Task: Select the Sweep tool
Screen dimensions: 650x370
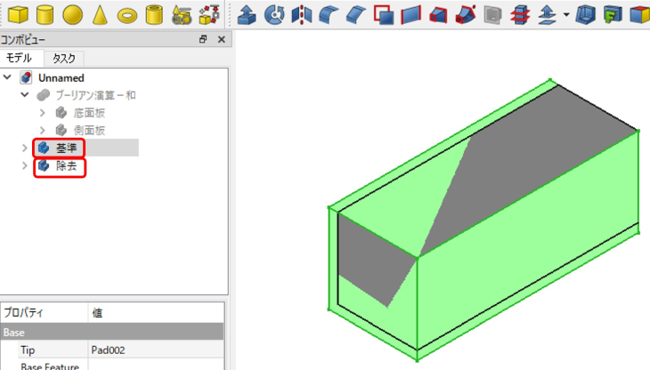Action: point(465,15)
